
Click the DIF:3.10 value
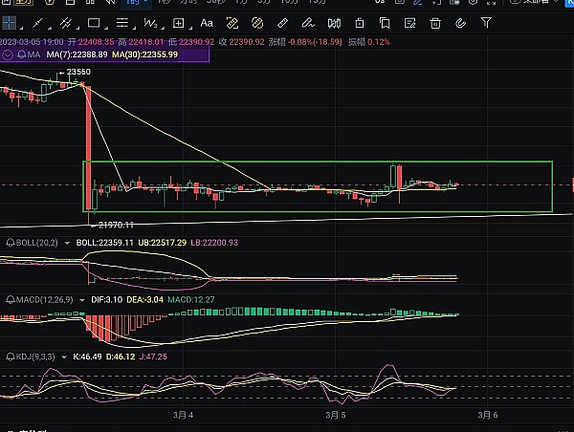click(106, 300)
